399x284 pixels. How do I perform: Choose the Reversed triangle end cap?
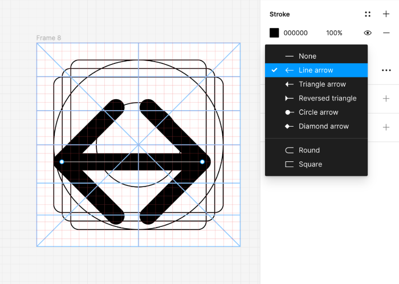(x=316, y=98)
